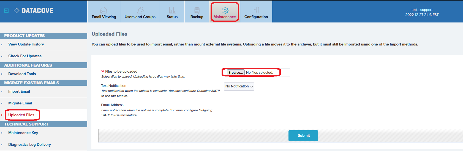Click the DATACOVE diamond logo

tap(17, 11)
